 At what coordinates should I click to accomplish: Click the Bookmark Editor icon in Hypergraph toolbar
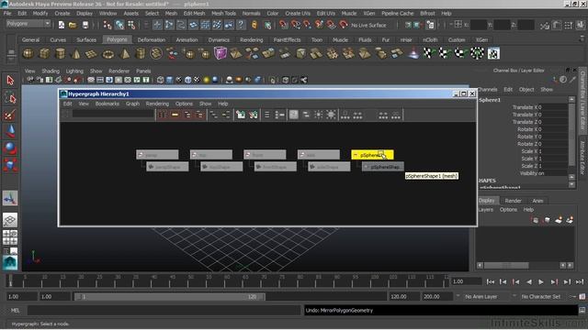(x=254, y=115)
